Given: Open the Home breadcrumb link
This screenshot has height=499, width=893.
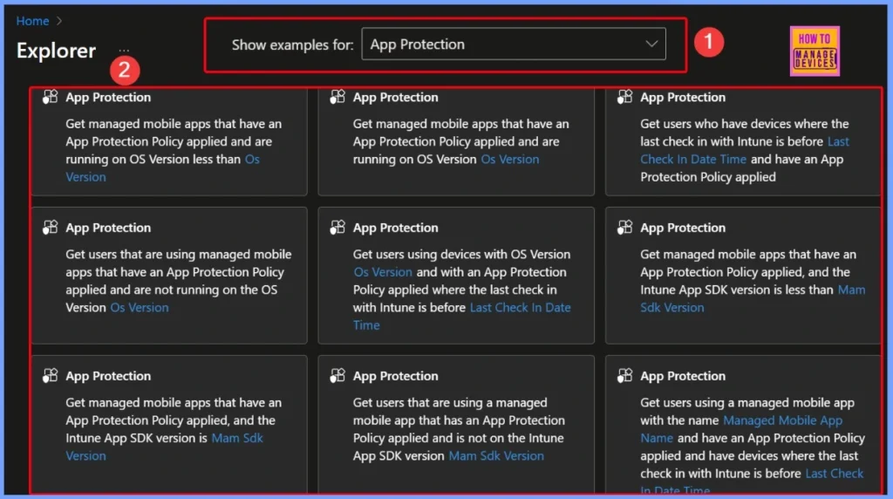Looking at the screenshot, I should pyautogui.click(x=32, y=21).
